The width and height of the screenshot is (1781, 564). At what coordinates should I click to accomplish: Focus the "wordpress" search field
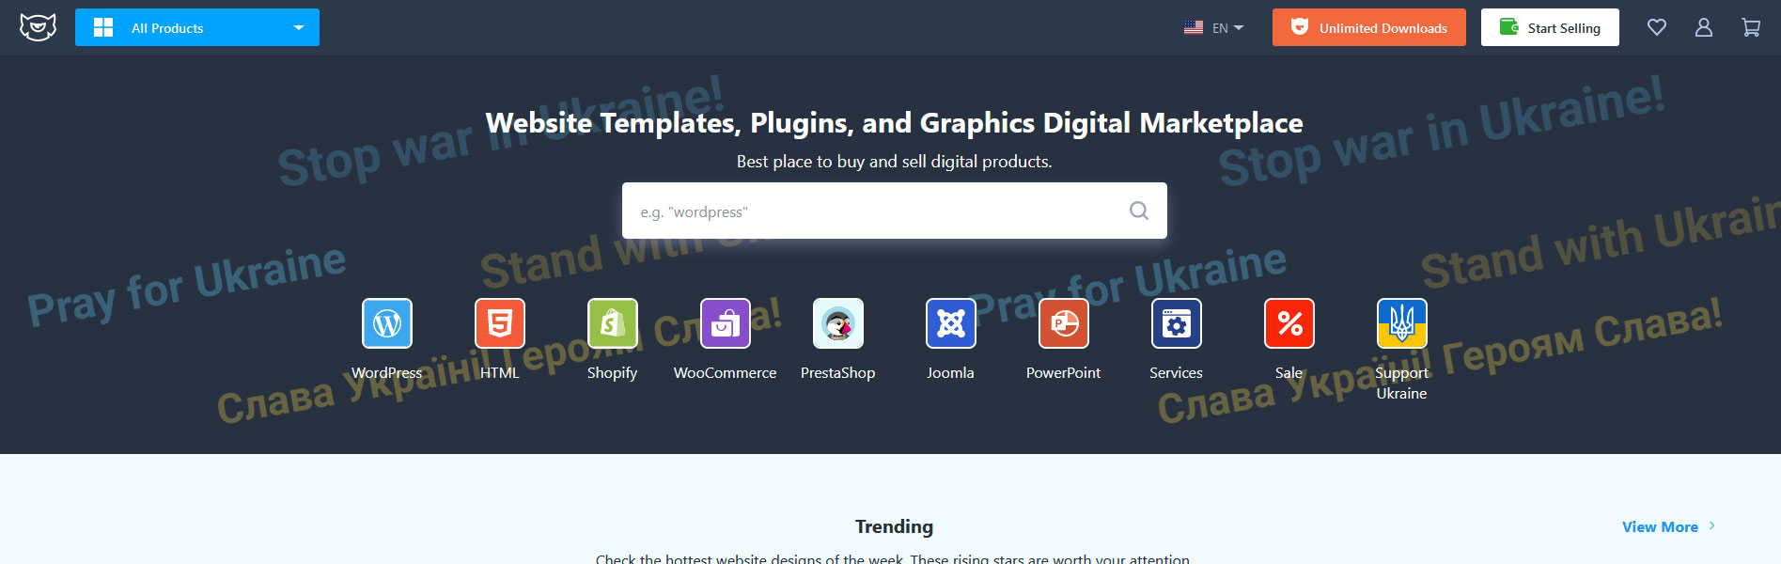894,211
